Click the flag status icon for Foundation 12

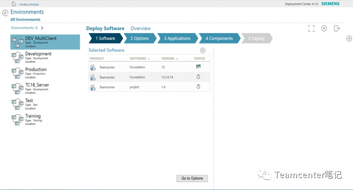199,67
